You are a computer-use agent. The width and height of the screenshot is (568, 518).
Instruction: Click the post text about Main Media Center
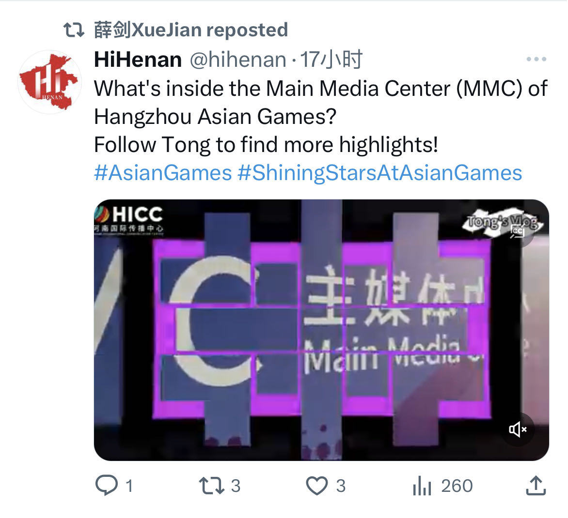click(320, 117)
